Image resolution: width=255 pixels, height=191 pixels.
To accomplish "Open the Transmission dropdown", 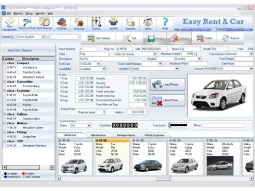I will pyautogui.click(x=251, y=54).
